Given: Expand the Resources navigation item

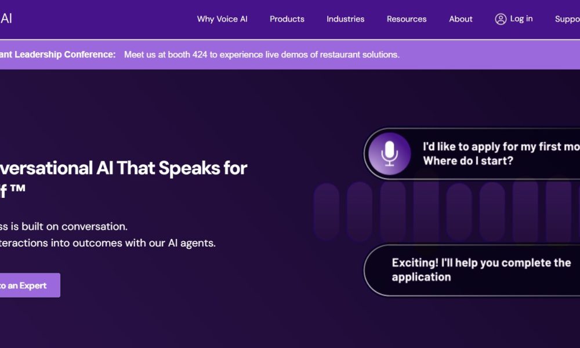Looking at the screenshot, I should click(x=407, y=19).
